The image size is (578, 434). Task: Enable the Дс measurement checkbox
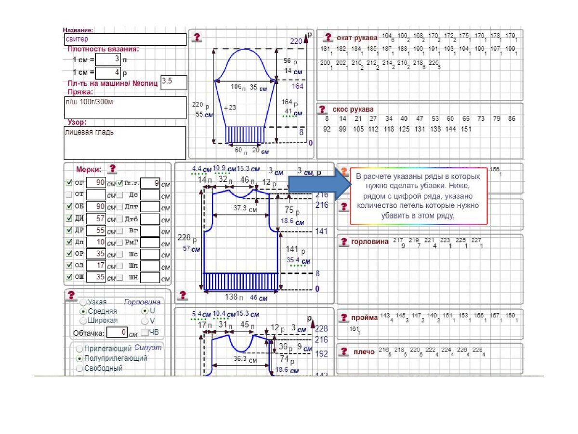[x=120, y=195]
